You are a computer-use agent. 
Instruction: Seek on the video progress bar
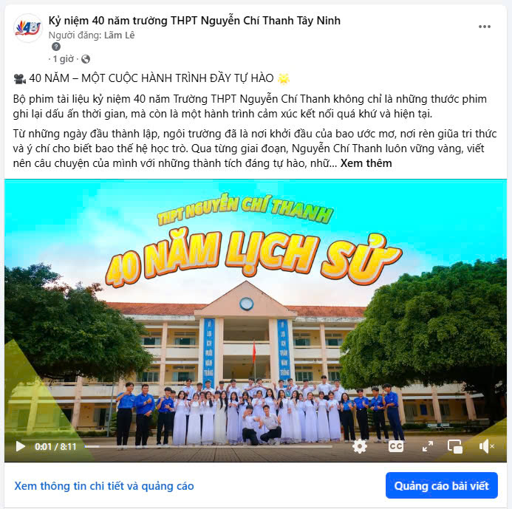208,446
